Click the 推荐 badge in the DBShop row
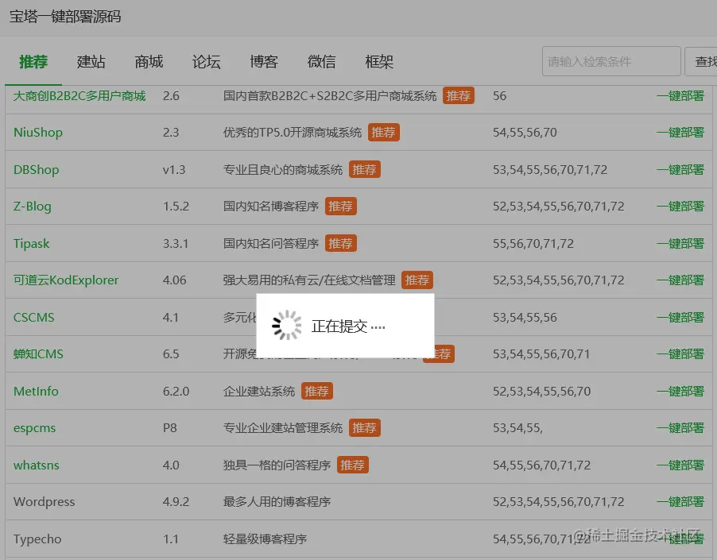The height and width of the screenshot is (560, 717). [364, 170]
